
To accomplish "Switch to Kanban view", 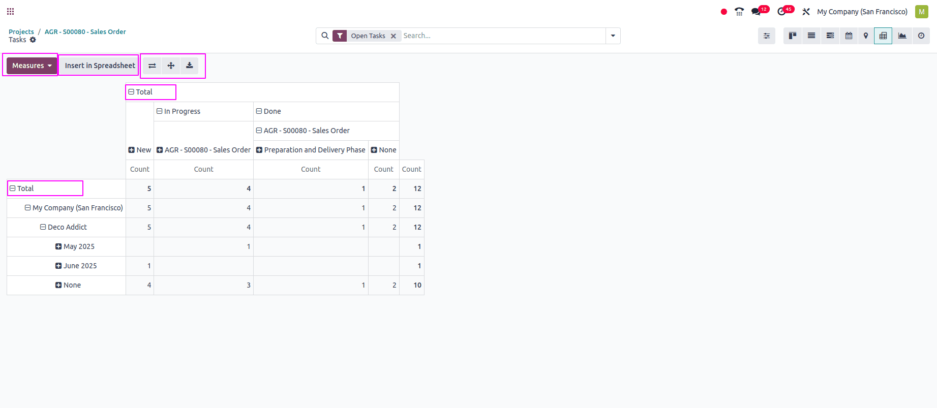I will (793, 36).
